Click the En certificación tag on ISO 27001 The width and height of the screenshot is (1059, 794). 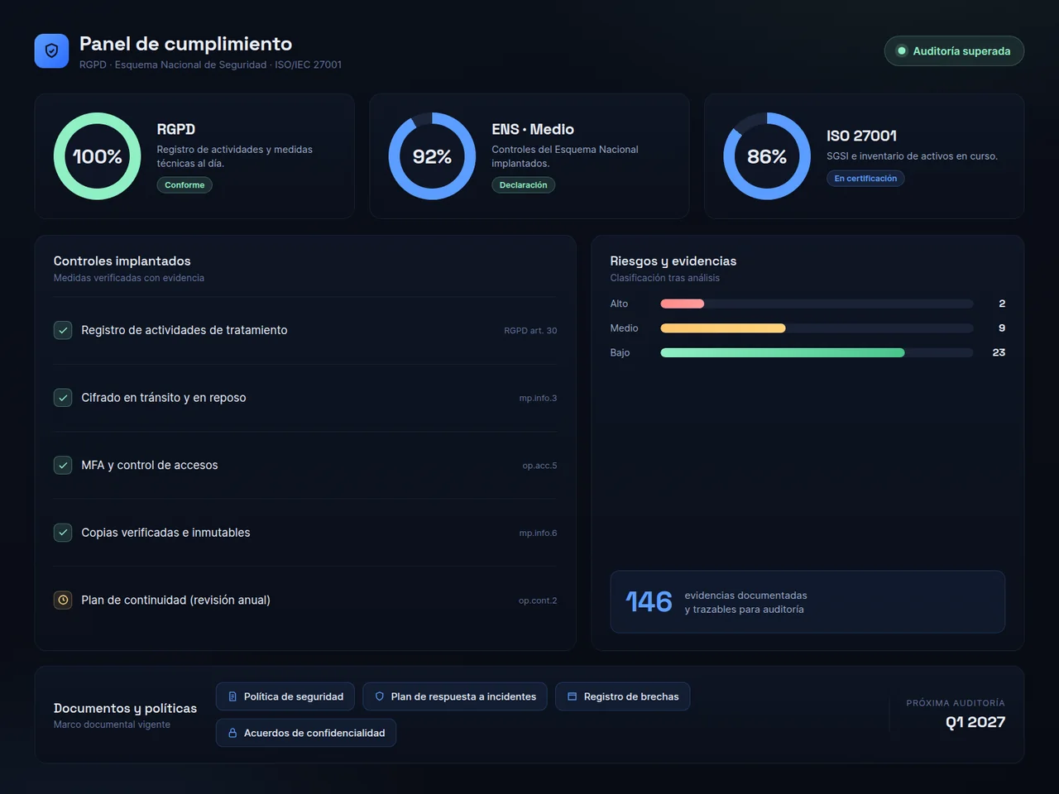click(x=865, y=179)
